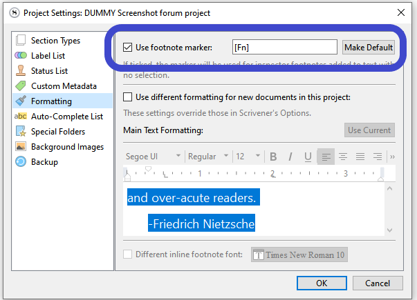
Task: Click the Bold formatting icon
Action: (273, 157)
